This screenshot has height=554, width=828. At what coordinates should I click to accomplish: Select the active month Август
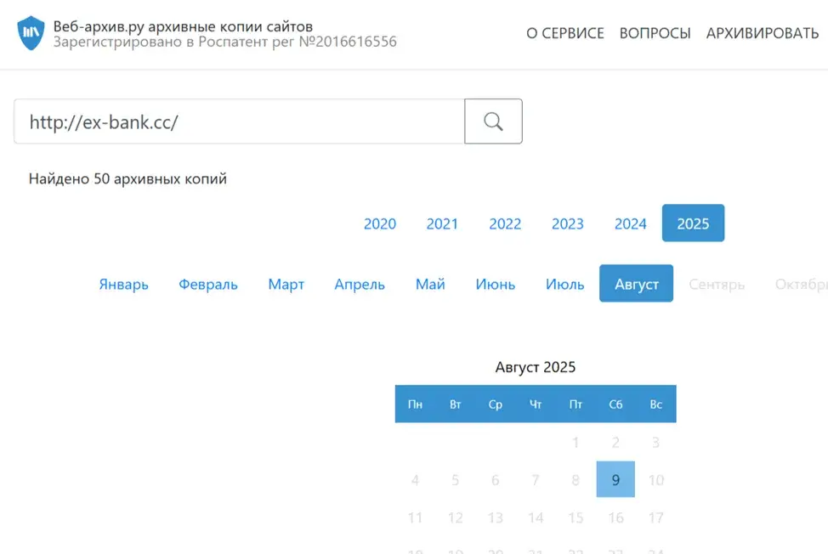coord(637,283)
